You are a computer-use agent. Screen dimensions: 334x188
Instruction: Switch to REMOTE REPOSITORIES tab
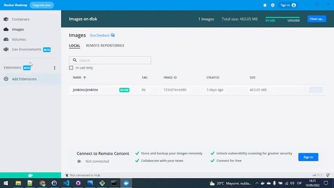(105, 45)
